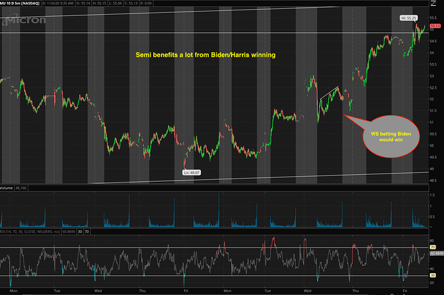The height and width of the screenshot is (295, 444).
Task: Click the RSI value 60.8849 readout
Action: tap(68, 232)
